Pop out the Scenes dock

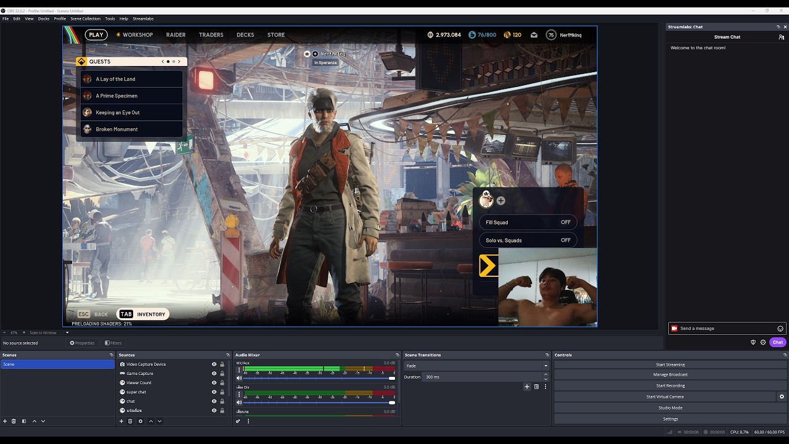112,355
